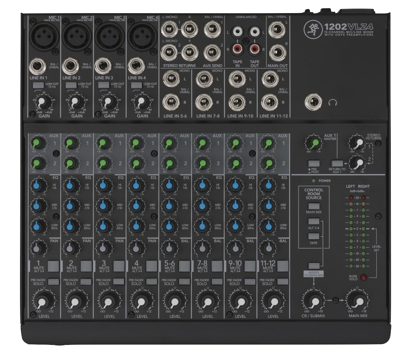This screenshot has width=406, height=356.
Task: Enable PRE FADER SOLO on channel 2
Action: [86, 281]
